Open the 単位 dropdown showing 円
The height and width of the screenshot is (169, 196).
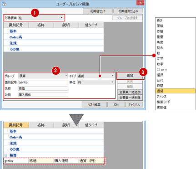[96, 82]
